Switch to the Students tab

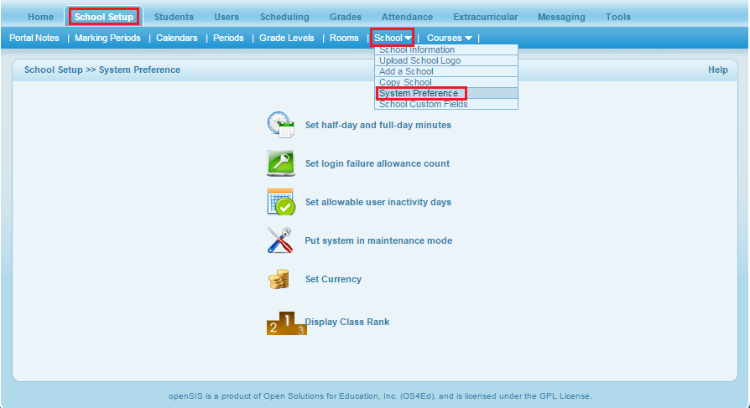tap(174, 17)
